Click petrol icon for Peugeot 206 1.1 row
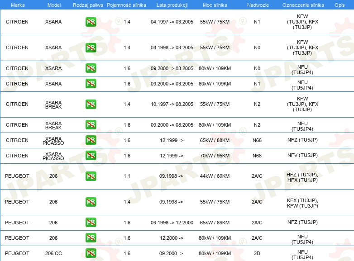This screenshot has width=354, height=261. tap(91, 176)
